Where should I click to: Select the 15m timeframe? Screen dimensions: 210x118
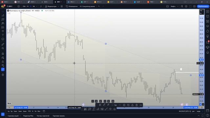pos(24,6)
